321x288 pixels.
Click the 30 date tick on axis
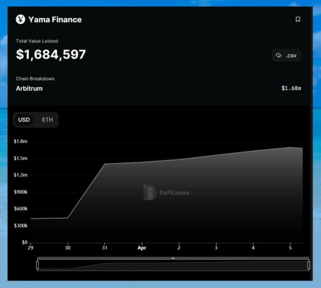coord(68,248)
